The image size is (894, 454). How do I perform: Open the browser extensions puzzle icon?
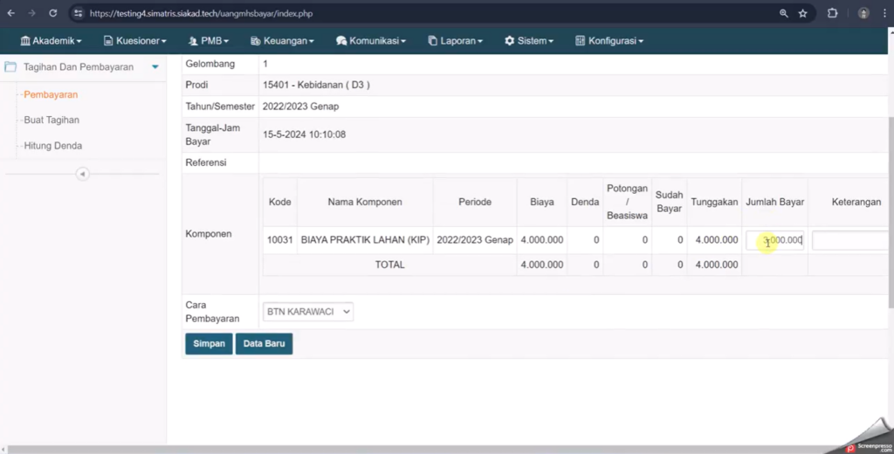832,13
